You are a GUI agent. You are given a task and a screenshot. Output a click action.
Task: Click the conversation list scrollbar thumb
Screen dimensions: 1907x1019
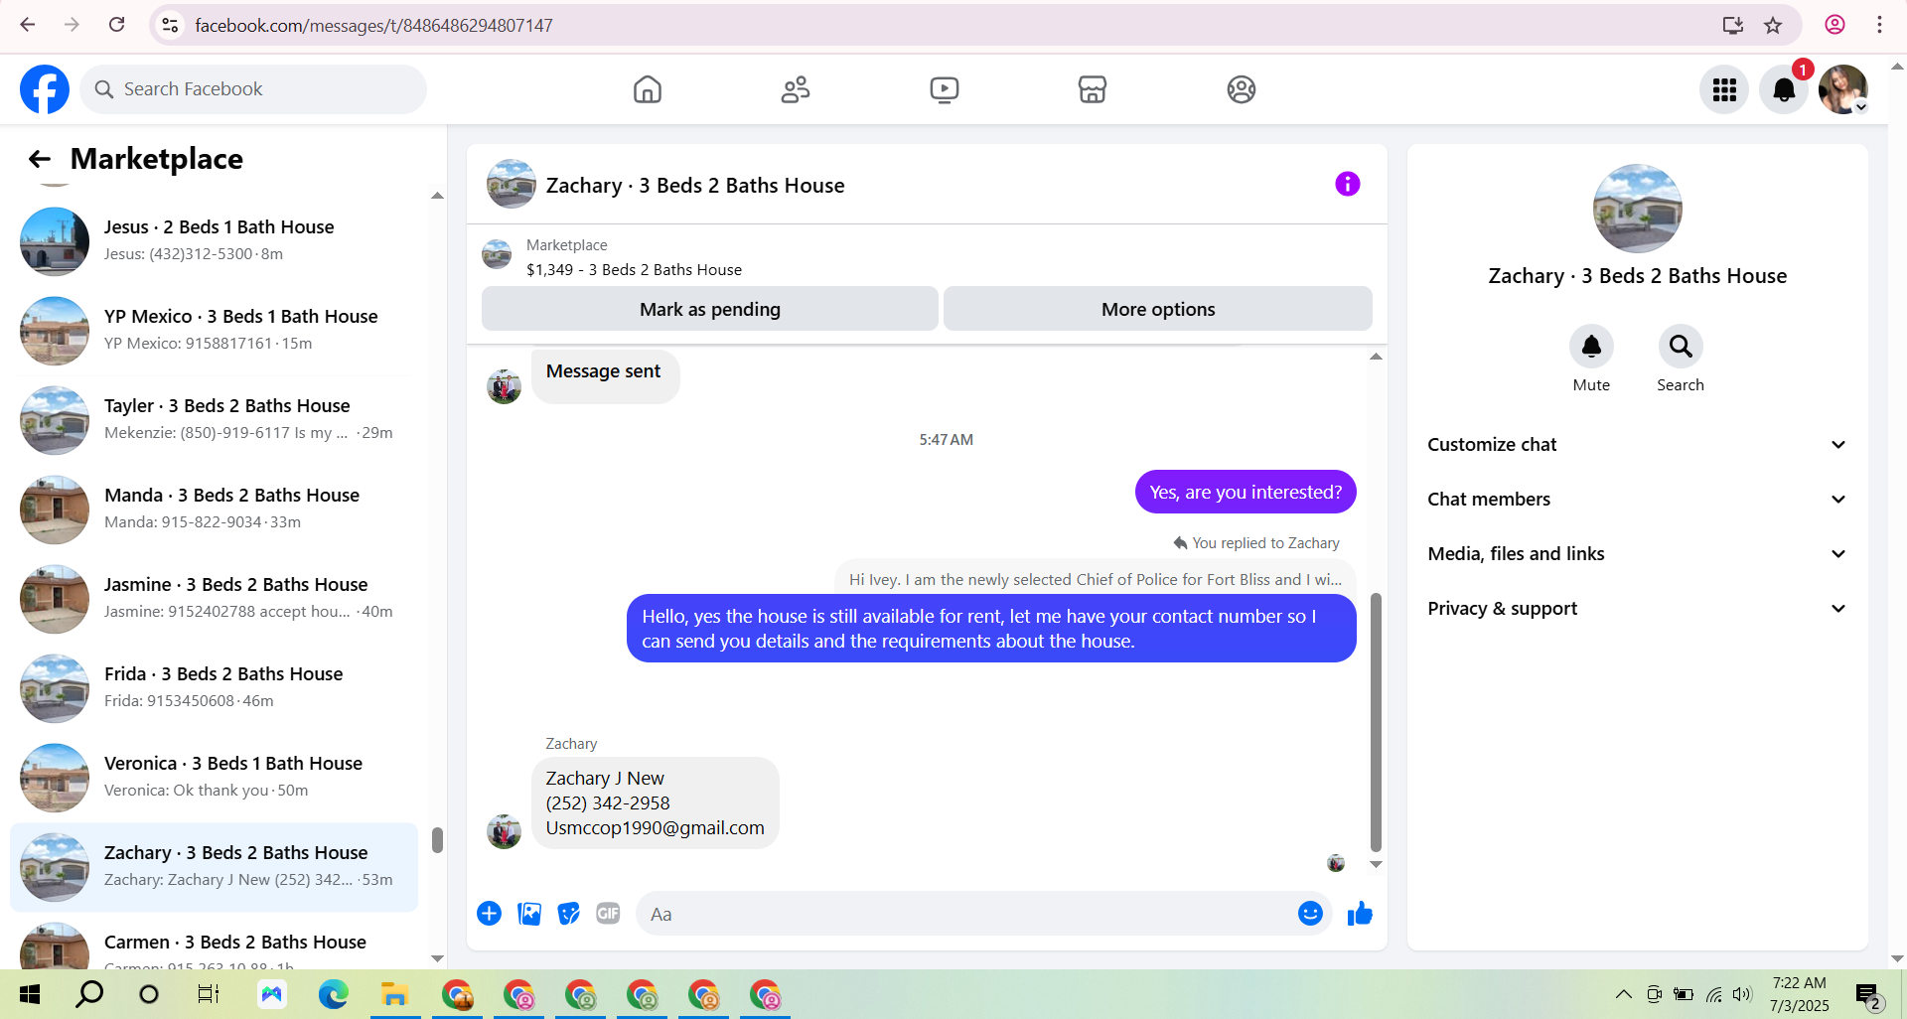coord(437,839)
